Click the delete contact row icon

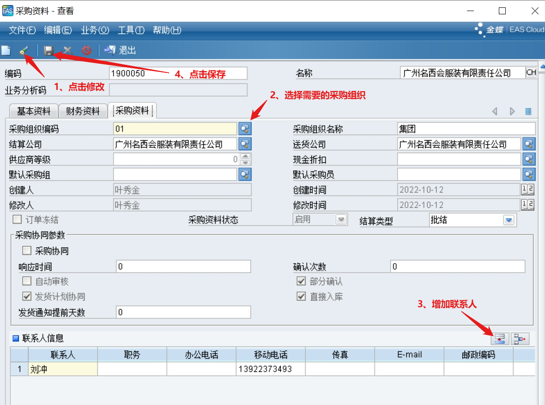[x=521, y=339]
